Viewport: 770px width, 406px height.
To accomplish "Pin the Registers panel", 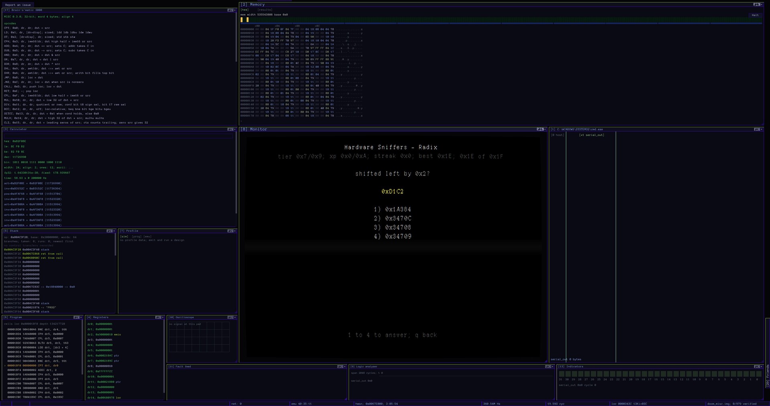I will [x=158, y=317].
